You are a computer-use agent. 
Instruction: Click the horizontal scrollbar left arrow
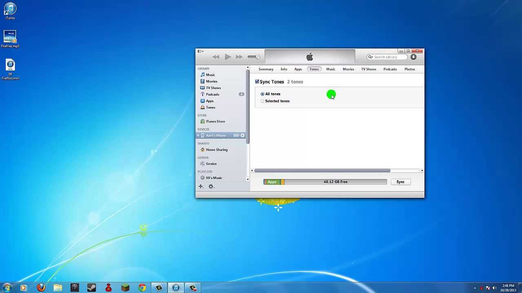tap(252, 171)
